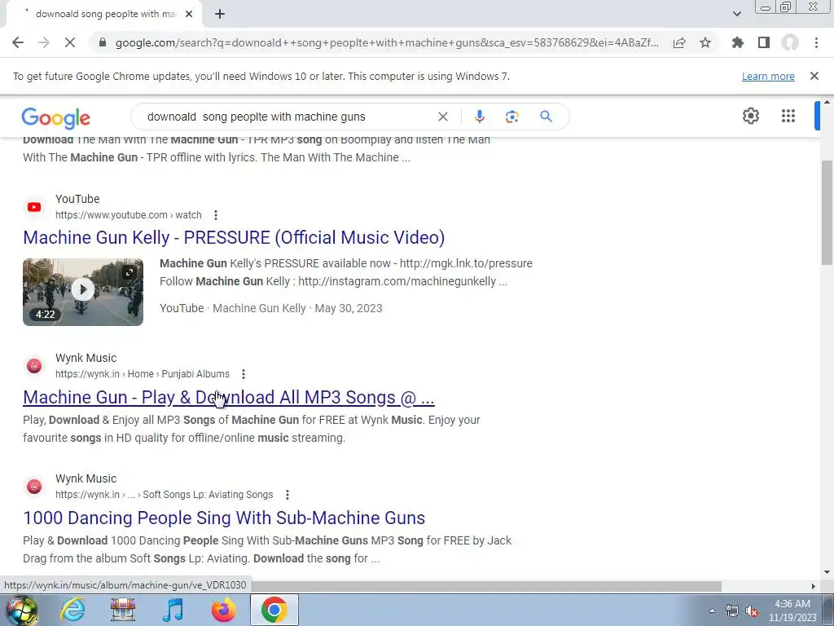Click the scroll right arrow
This screenshot has height=626, width=834.
(x=813, y=586)
